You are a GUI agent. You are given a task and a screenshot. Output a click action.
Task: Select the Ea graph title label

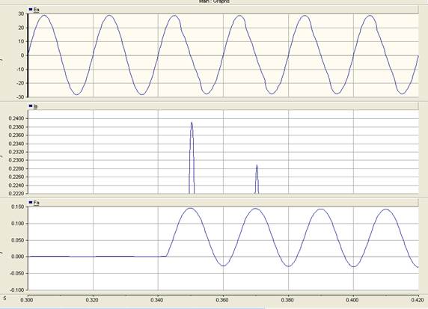(36, 10)
